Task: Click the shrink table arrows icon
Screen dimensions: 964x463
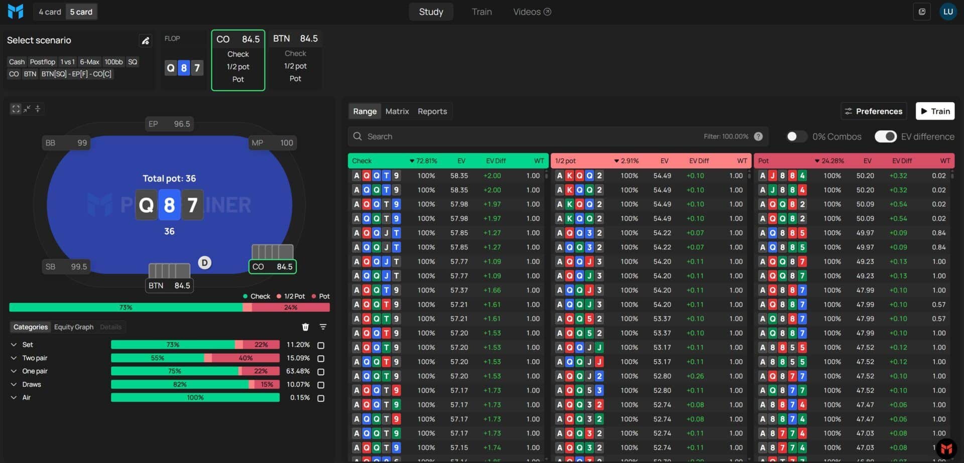Action: [27, 109]
